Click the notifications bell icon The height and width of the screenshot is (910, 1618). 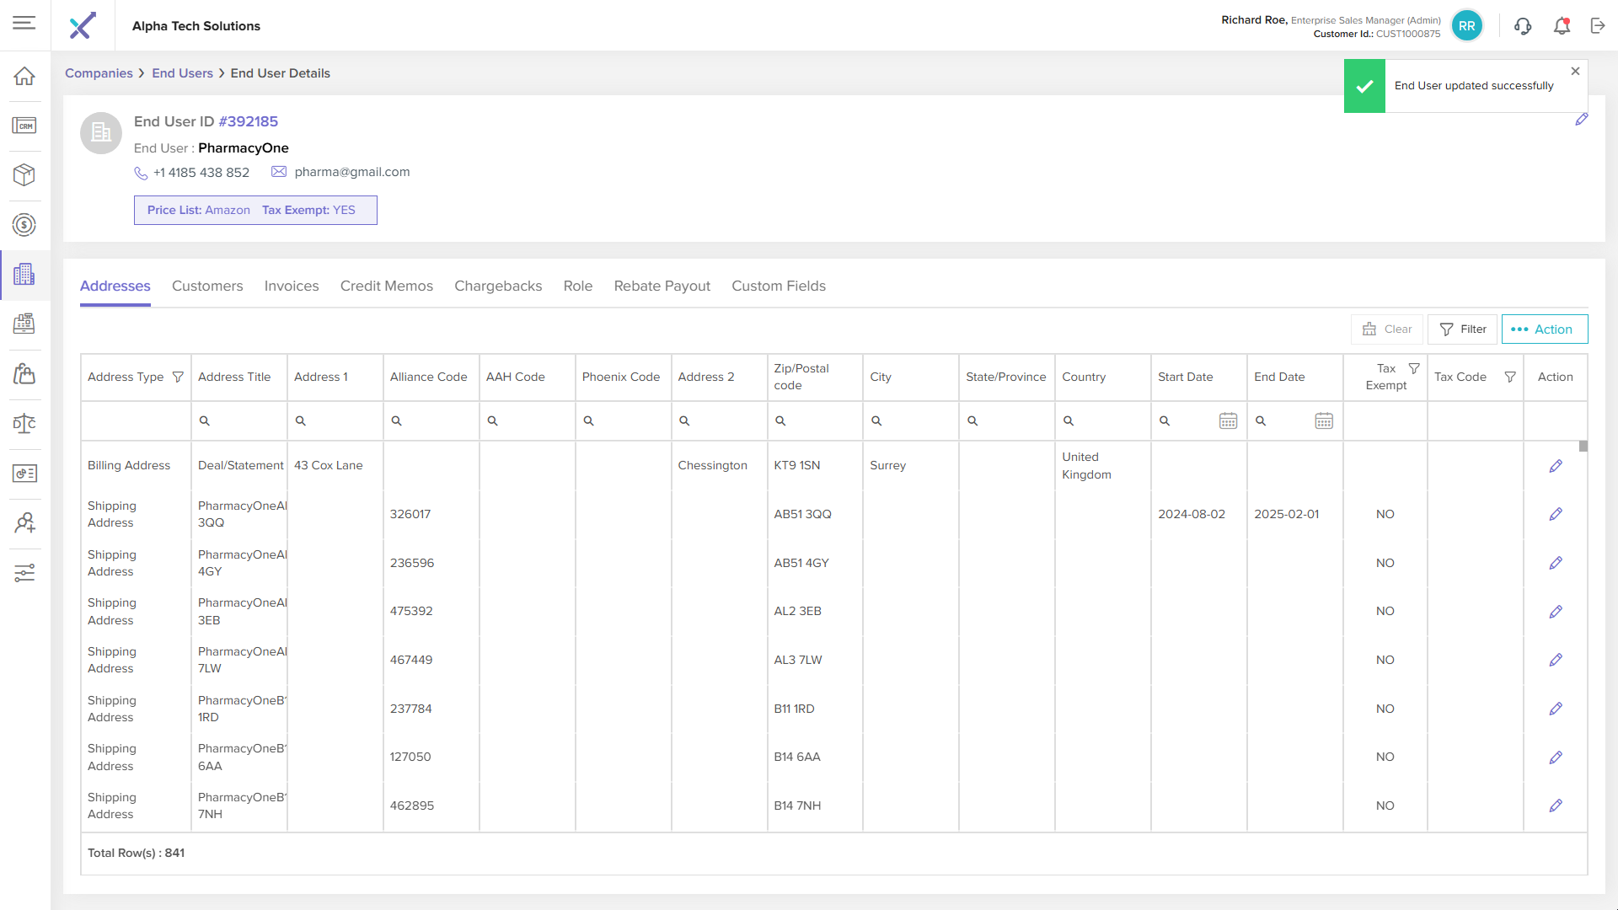click(x=1562, y=26)
